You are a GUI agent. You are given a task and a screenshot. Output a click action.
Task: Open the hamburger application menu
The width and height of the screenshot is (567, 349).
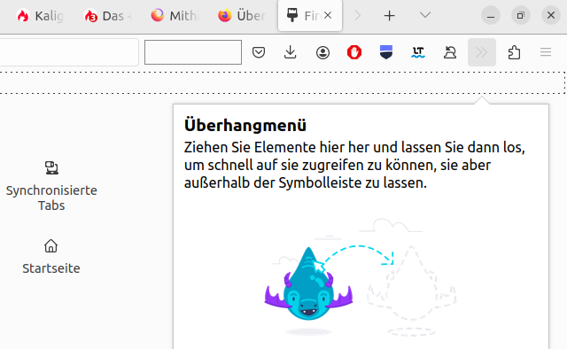pos(546,52)
